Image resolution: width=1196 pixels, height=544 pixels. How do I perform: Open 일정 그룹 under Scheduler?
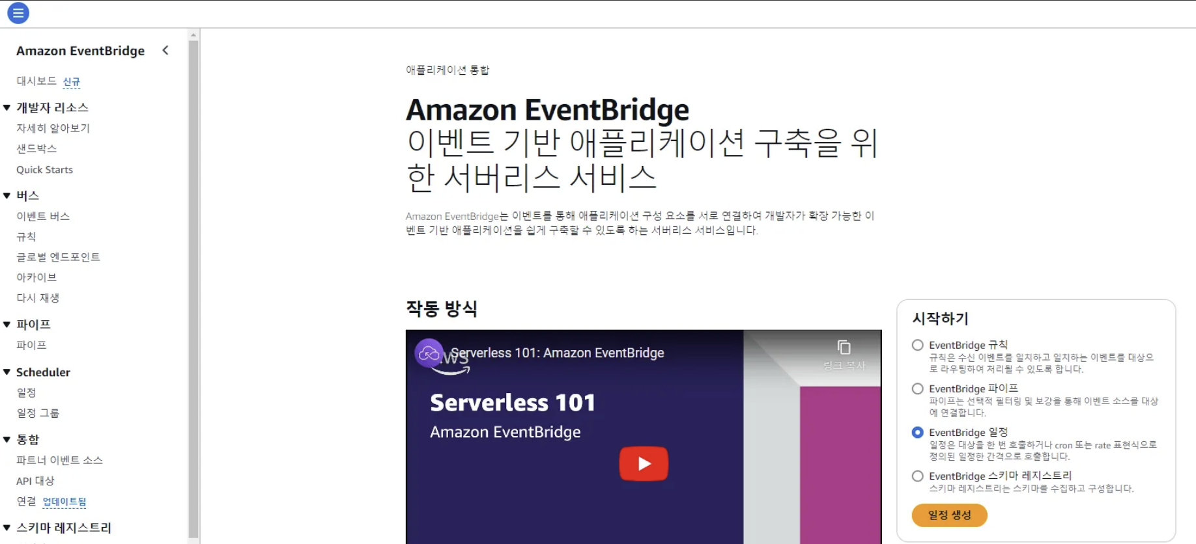pos(38,413)
